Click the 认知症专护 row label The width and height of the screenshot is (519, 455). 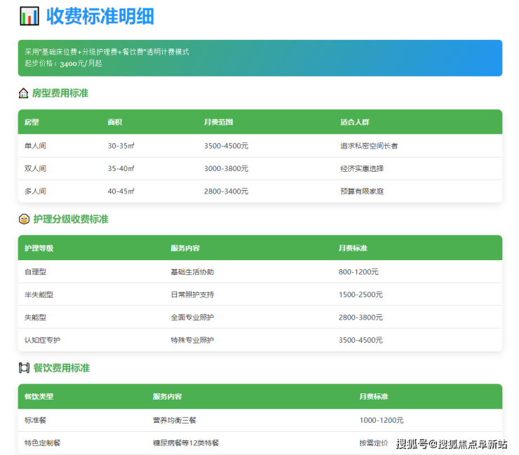coord(42,340)
